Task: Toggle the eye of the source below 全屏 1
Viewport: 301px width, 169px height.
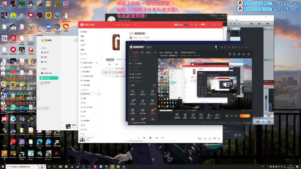Action: (130, 78)
